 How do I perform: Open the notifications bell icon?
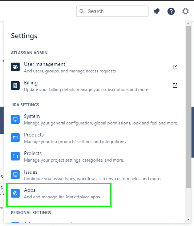(x=157, y=11)
